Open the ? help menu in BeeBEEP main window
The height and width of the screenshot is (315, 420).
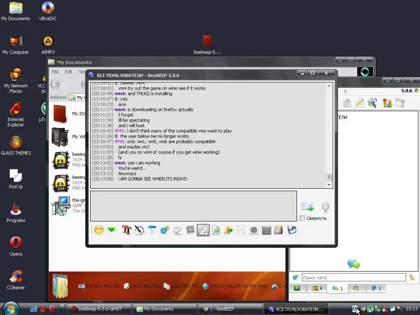[345, 92]
